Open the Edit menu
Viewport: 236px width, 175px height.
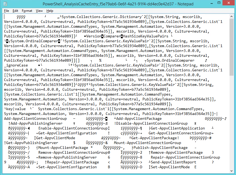(15, 11)
